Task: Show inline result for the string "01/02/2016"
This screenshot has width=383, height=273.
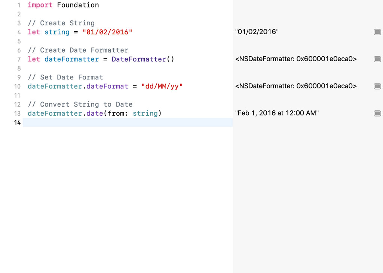Action: (x=377, y=32)
